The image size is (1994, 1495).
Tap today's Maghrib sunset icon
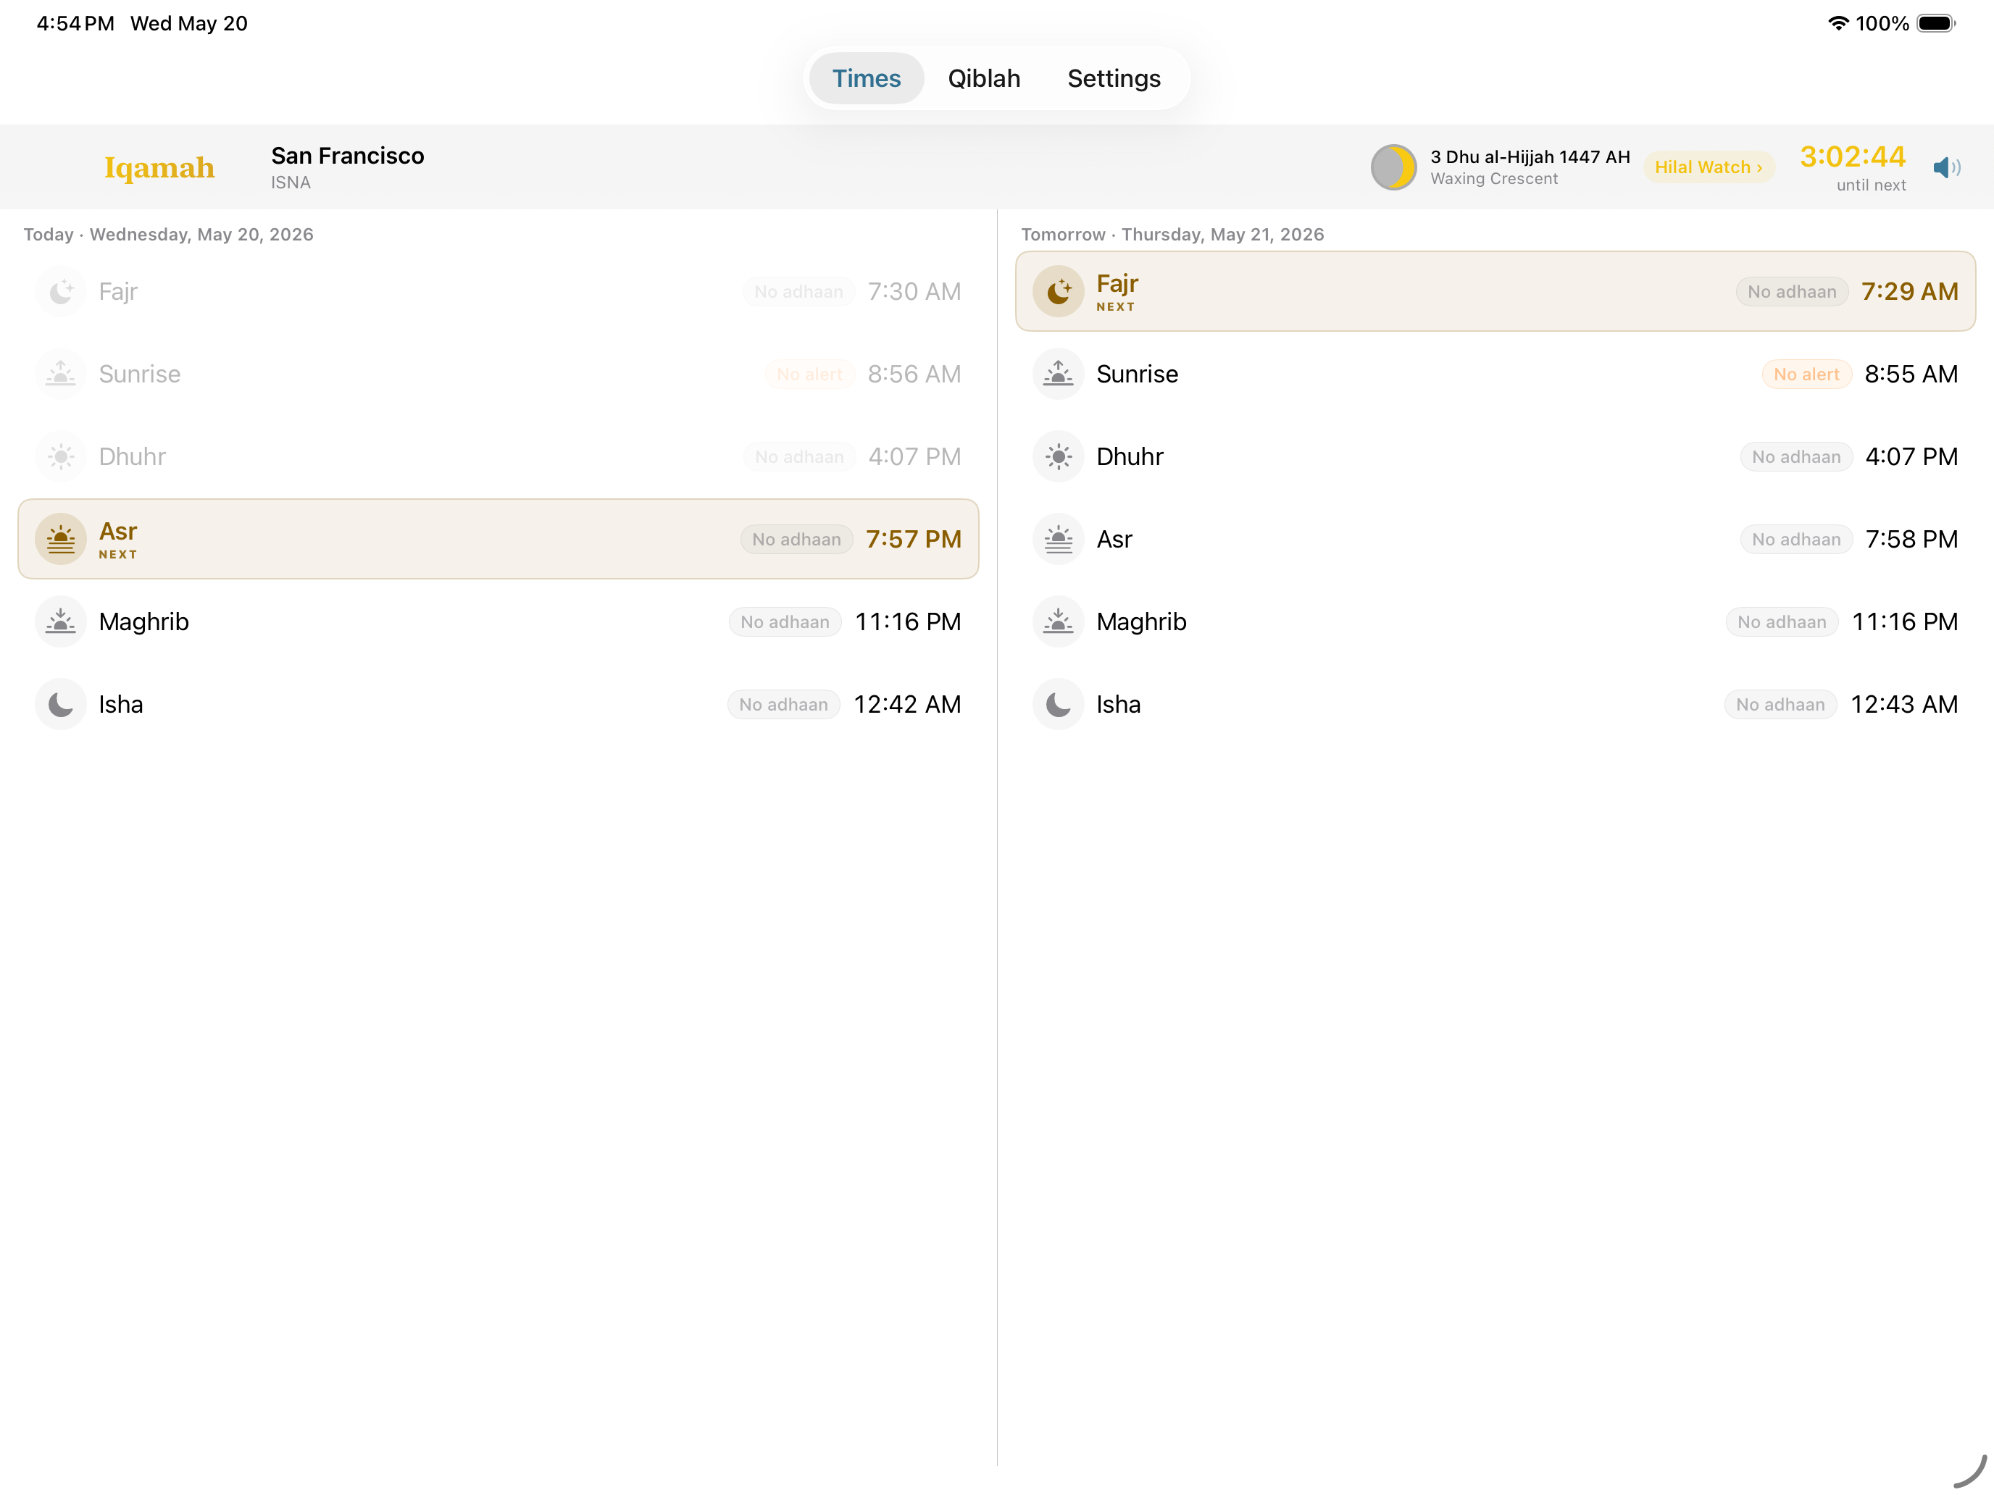point(60,621)
